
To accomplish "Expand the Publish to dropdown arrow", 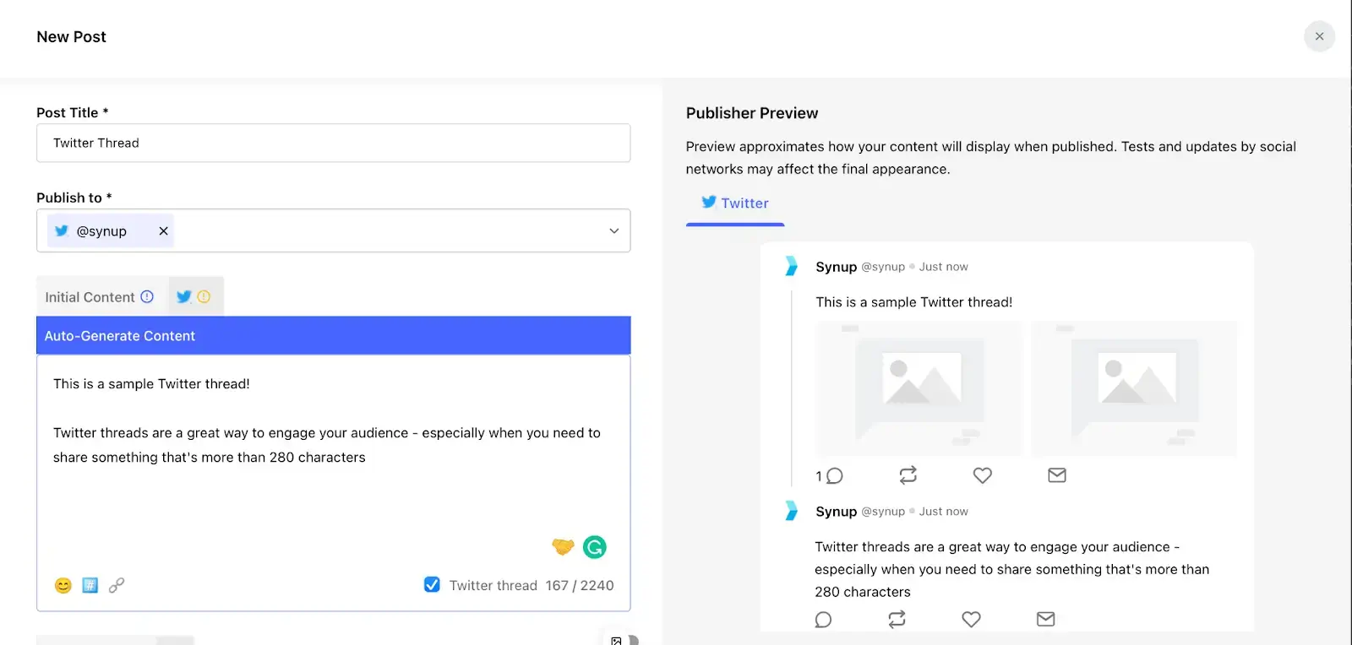I will [614, 230].
